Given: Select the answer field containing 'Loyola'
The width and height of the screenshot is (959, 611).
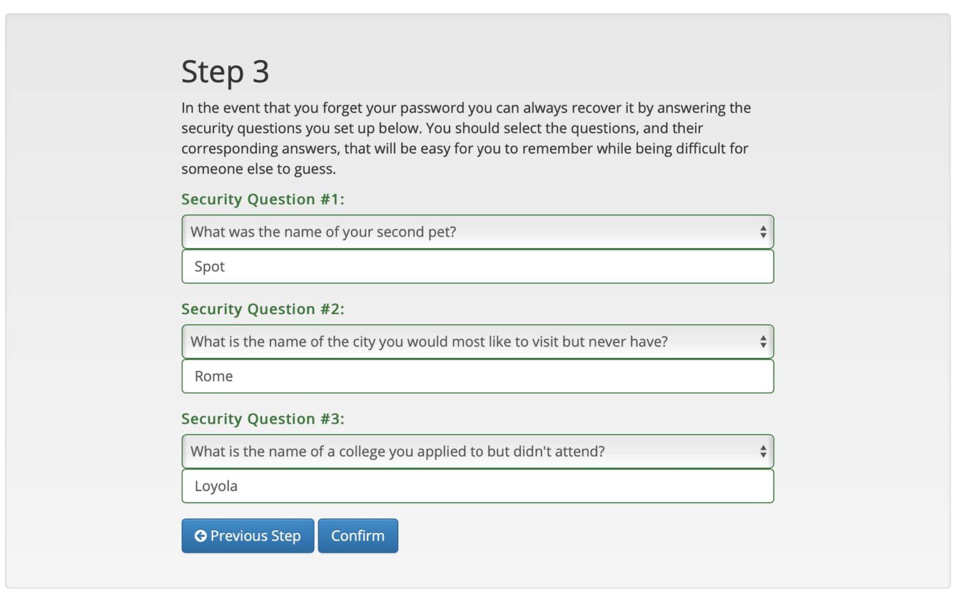Looking at the screenshot, I should coord(477,486).
